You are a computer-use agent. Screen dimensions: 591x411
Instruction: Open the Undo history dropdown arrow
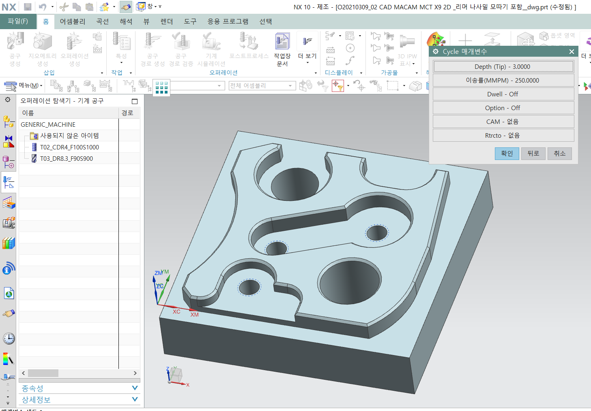[52, 7]
